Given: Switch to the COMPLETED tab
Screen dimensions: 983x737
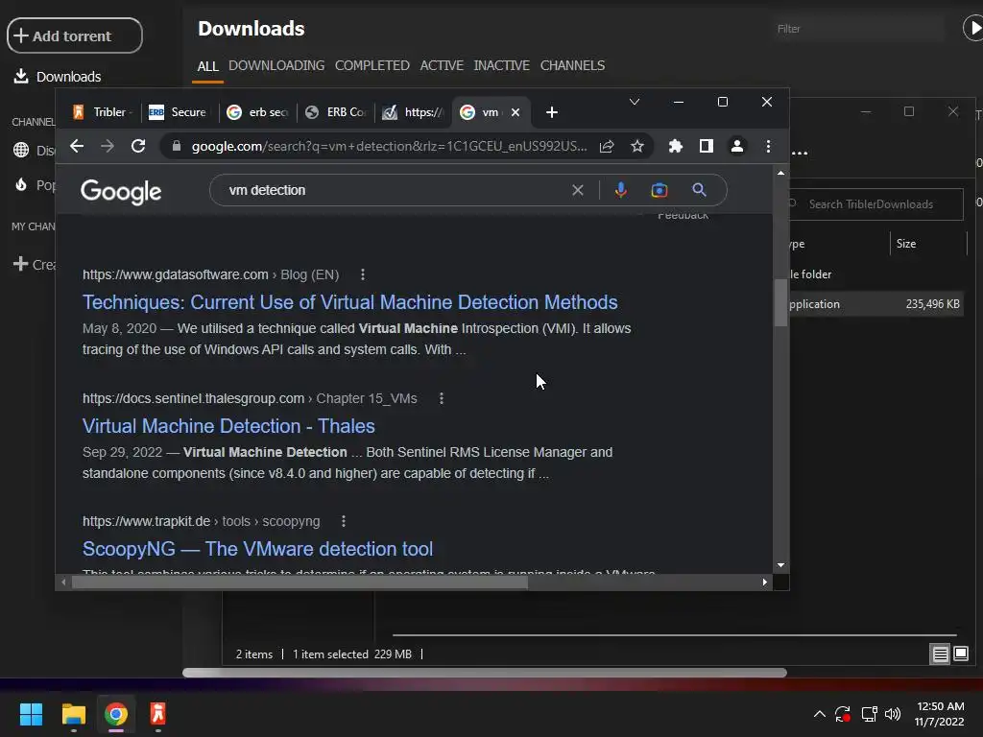Looking at the screenshot, I should pyautogui.click(x=372, y=65).
